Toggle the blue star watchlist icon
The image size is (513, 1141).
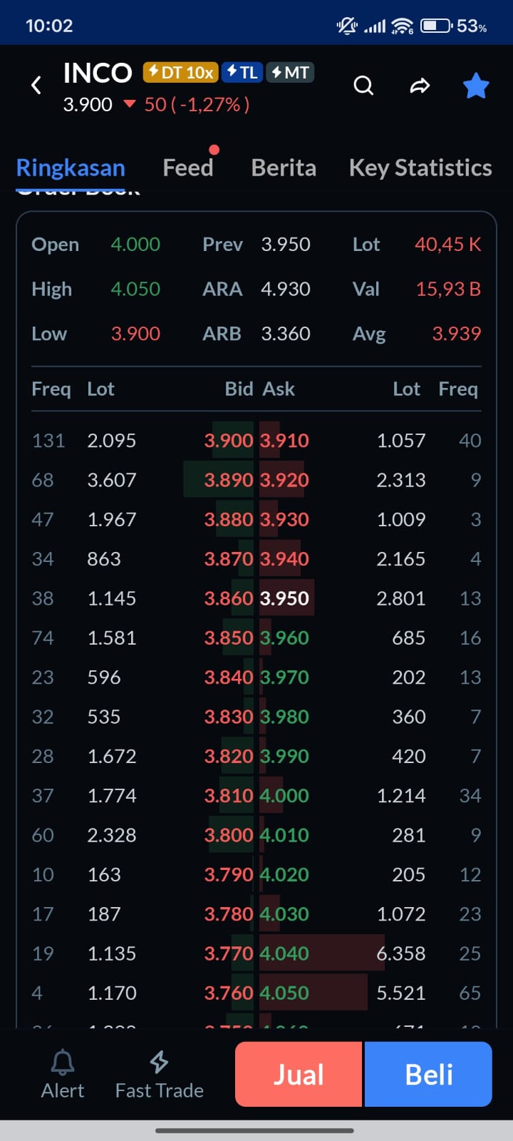[x=475, y=86]
